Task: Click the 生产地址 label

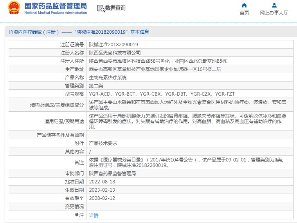Action: point(74,69)
